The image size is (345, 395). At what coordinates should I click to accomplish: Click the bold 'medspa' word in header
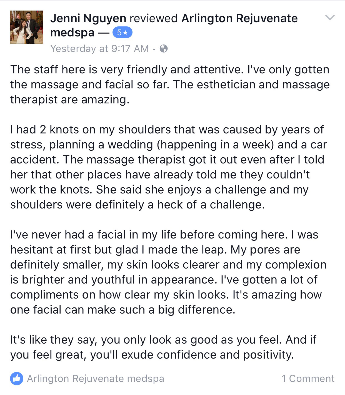pyautogui.click(x=72, y=33)
